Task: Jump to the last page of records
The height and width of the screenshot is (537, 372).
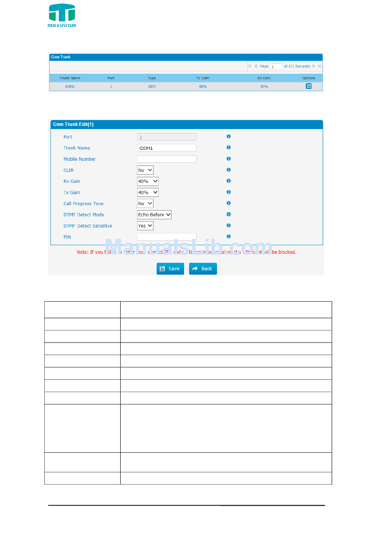Action: [x=320, y=66]
